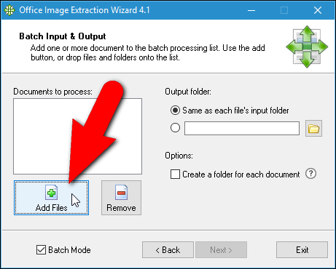Click into the output folder path field
Viewport: 336px width, 269px height.
coord(242,128)
